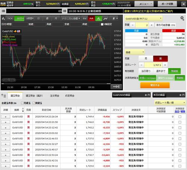This screenshot has height=170, width=187.
Task: Check settlement box for 2020/04/23 22:53:24 row
Action: (x=180, y=155)
